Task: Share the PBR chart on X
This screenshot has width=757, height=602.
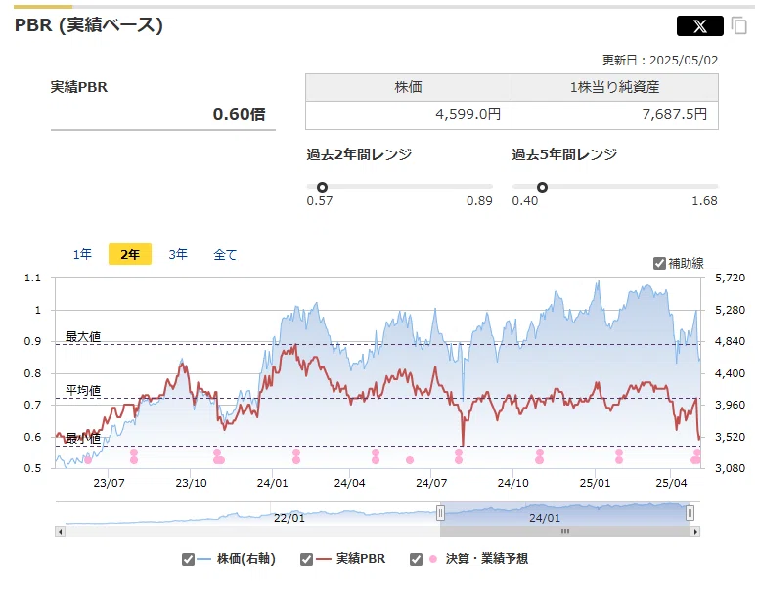Action: tap(699, 25)
